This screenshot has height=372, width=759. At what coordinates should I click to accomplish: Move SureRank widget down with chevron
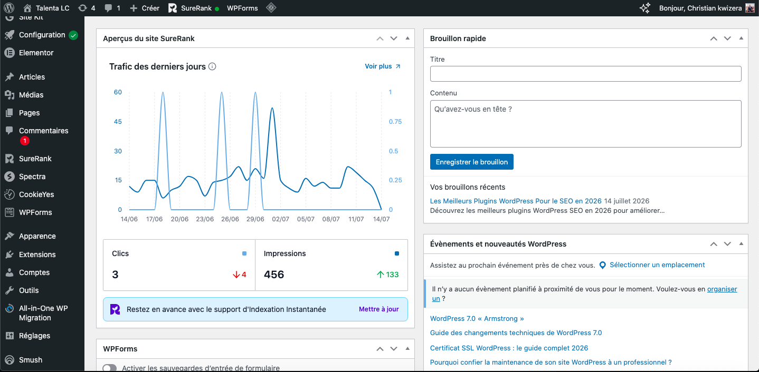click(x=394, y=38)
